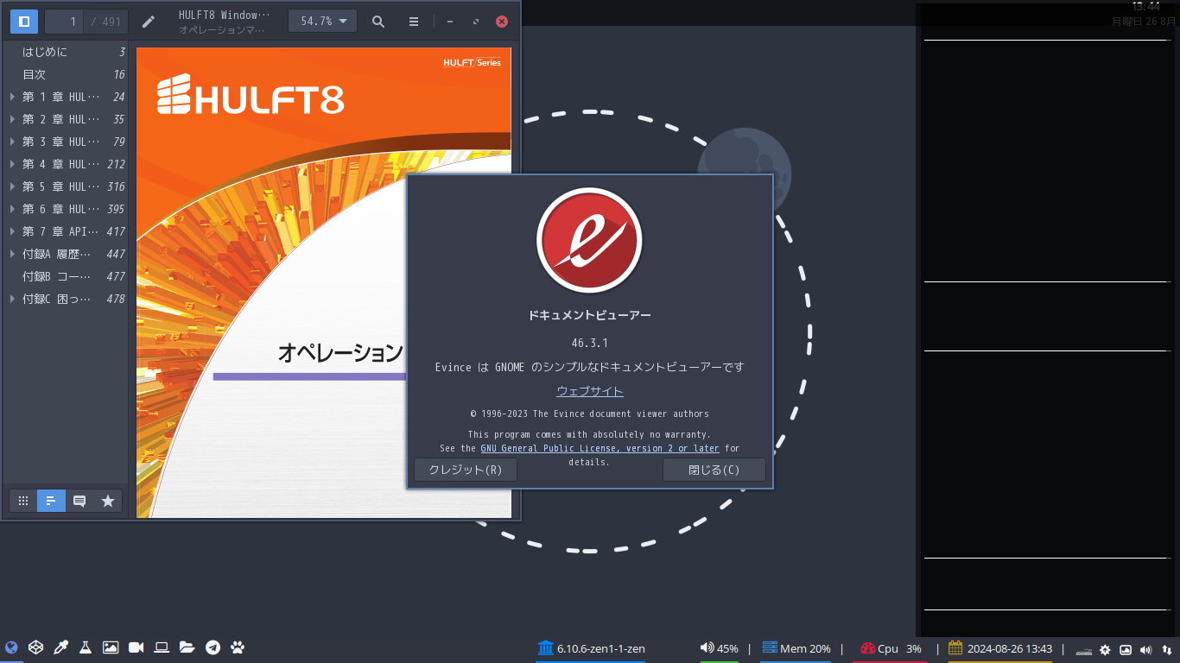The width and height of the screenshot is (1180, 663).
Task: Click the picture tray icon
Action: (1126, 650)
